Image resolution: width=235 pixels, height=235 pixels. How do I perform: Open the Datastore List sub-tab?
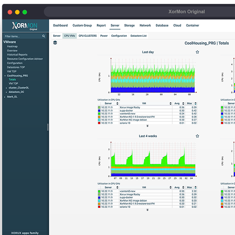click(x=139, y=36)
